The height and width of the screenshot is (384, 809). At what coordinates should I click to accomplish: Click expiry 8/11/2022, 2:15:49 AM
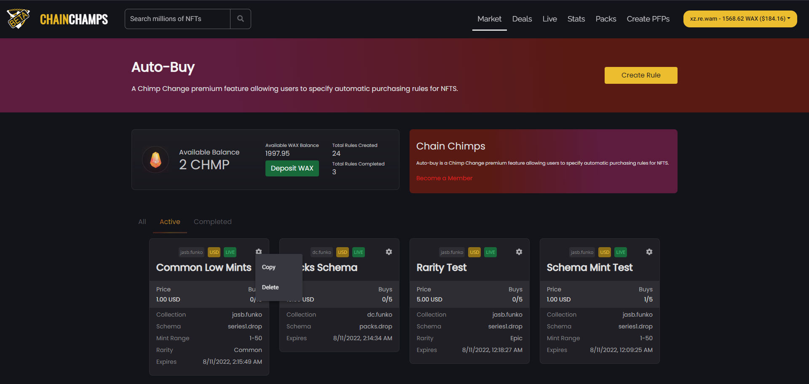(x=232, y=362)
